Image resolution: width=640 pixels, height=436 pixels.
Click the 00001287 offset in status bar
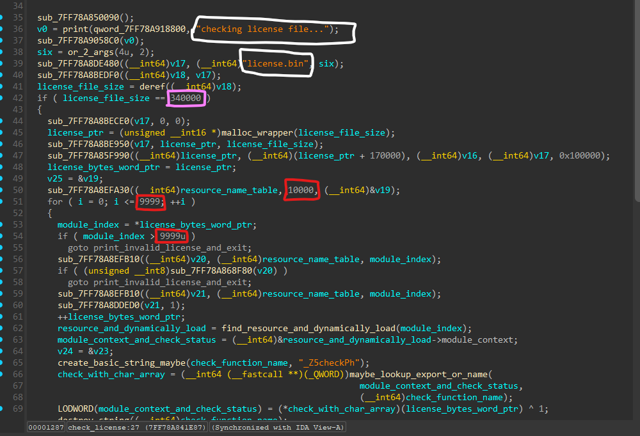click(45, 427)
